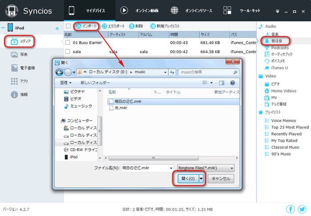Open recent locations dropdown in dialog
Viewport: 311px width, 216px height.
pyautogui.click(x=74, y=72)
